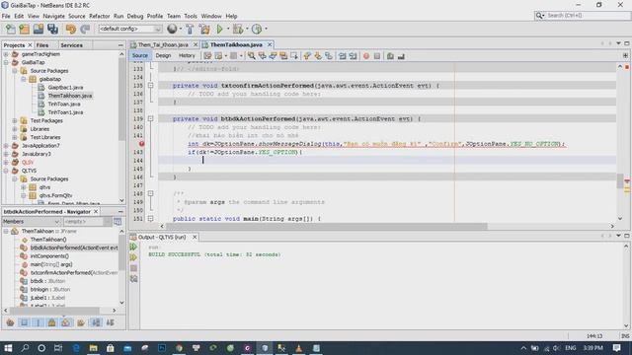The image size is (632, 355).
Task: Click the editor horizontal scrollbar
Action: 326,226
